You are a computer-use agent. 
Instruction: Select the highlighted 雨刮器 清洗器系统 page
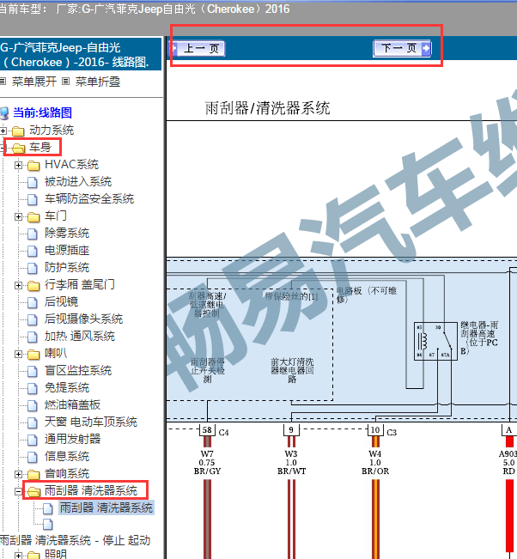point(106,507)
